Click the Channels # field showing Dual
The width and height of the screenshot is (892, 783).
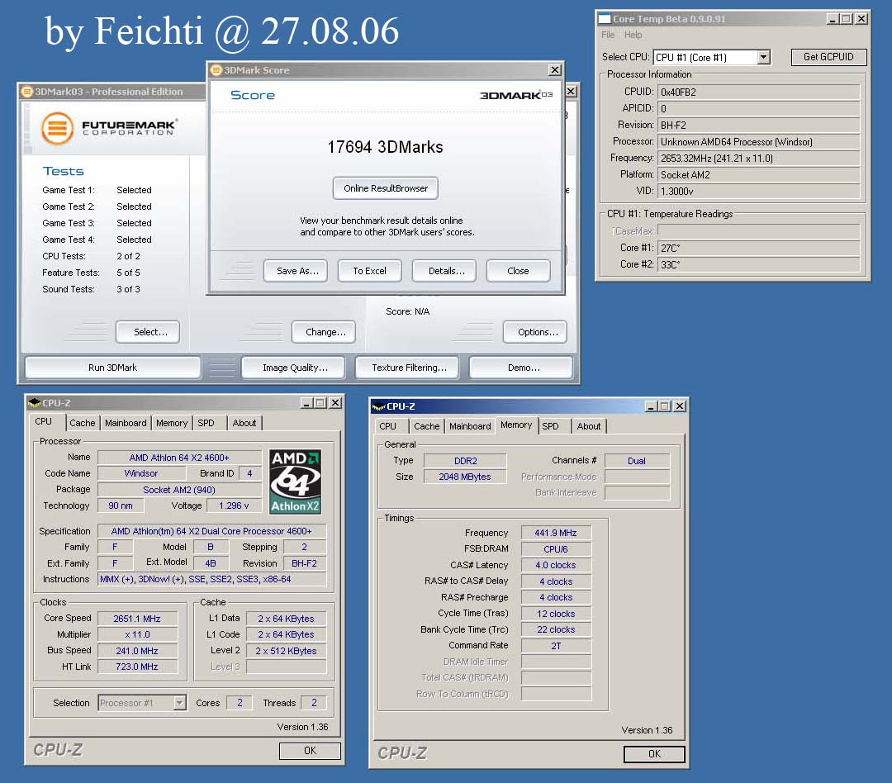coord(637,461)
